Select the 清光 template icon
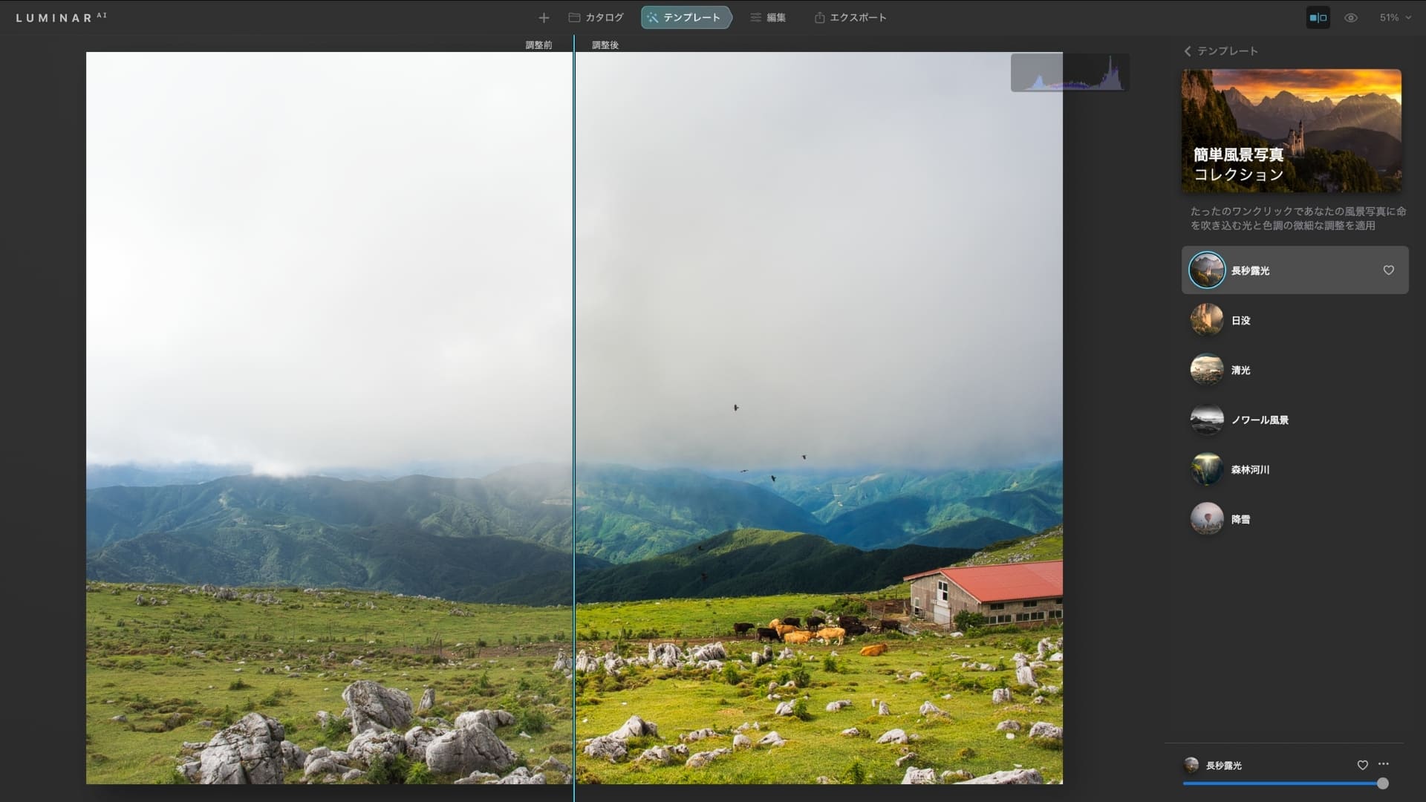 1206,370
